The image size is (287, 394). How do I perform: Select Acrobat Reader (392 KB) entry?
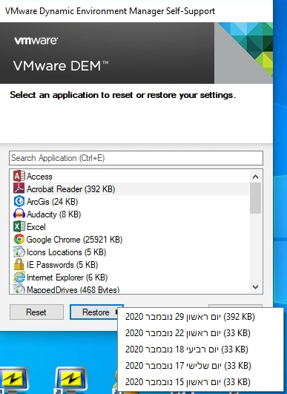coord(131,189)
